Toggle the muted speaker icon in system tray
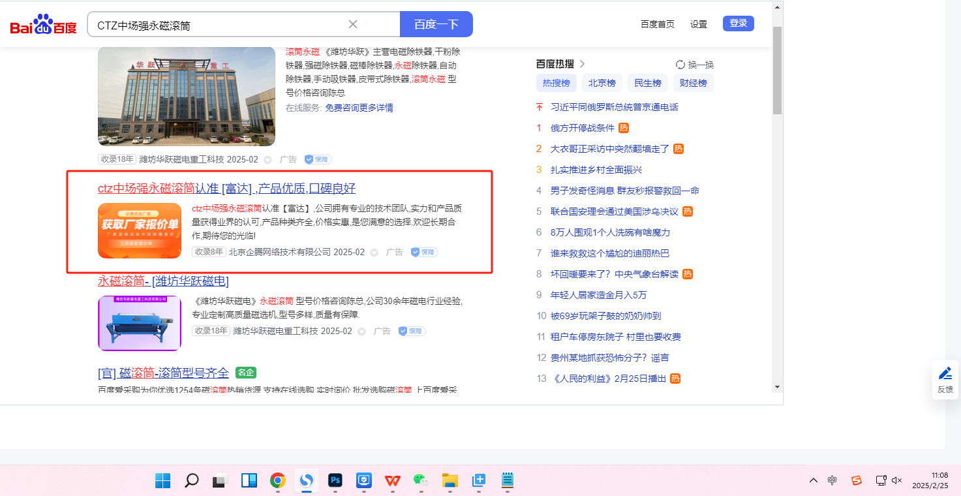The image size is (961, 496). coord(896,480)
